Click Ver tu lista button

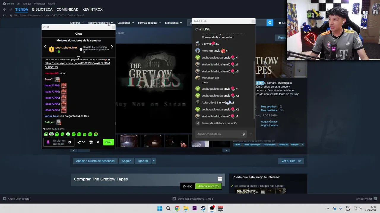tap(291, 161)
